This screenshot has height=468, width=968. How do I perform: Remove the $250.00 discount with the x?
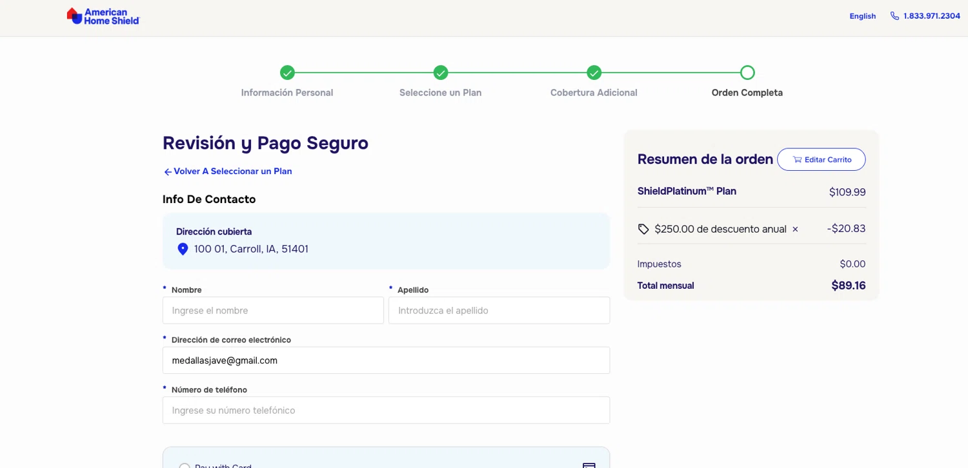click(795, 229)
